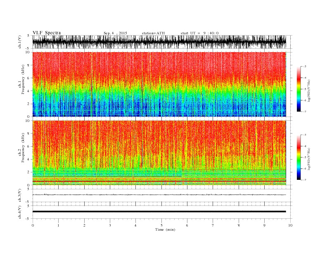
Task: Click the "ch.4(V)" axis label
Action: tap(20, 212)
